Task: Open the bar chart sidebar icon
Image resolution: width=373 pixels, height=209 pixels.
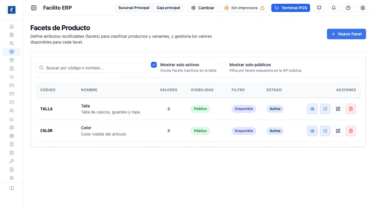Action: point(12,119)
